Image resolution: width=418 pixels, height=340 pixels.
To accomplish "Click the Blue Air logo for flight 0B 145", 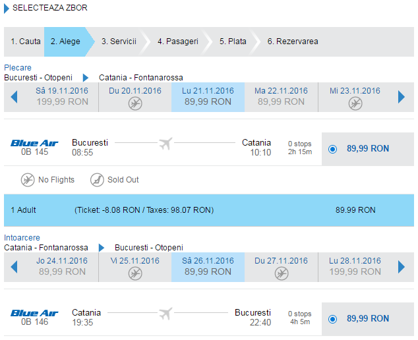I will coord(34,143).
